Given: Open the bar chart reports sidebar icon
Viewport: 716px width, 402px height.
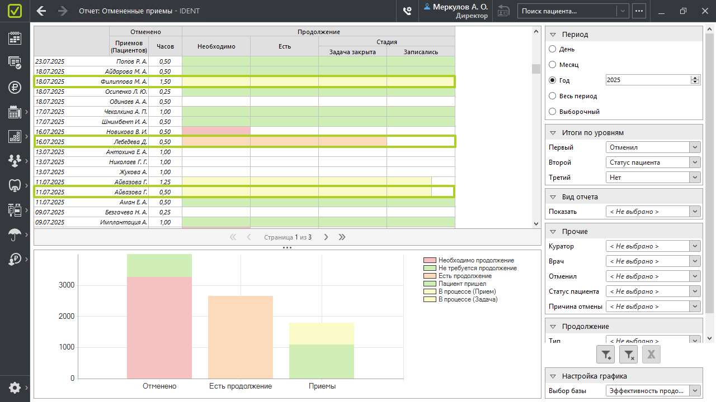Looking at the screenshot, I should click(15, 136).
